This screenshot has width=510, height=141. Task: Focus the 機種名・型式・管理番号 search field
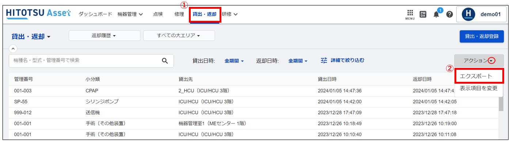[x=91, y=61]
